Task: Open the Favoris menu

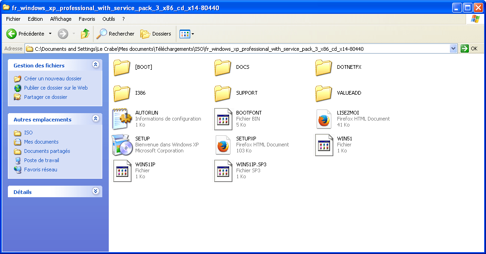Action: coord(87,19)
